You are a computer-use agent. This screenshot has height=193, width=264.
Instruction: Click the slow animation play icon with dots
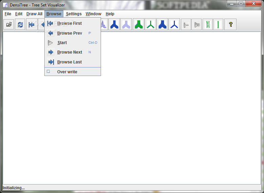[186, 25]
